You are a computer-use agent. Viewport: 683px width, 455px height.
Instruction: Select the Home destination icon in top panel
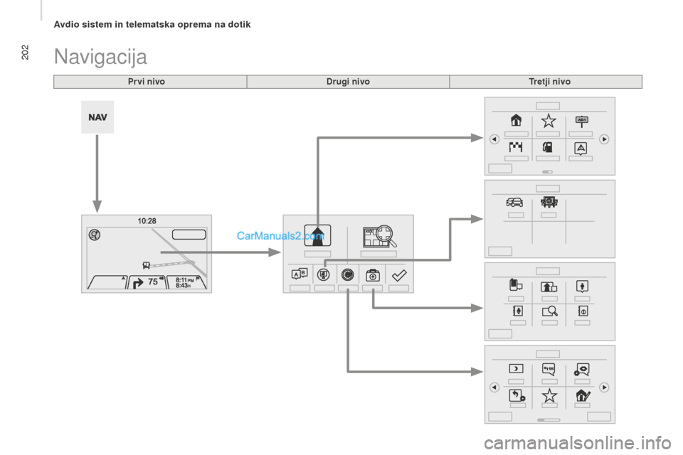tap(516, 120)
